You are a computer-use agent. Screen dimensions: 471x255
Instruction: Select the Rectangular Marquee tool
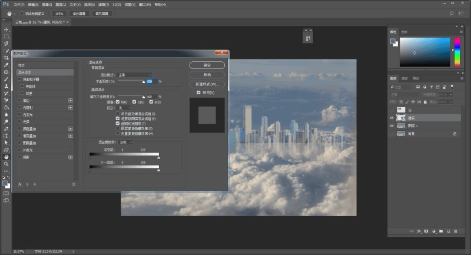pos(6,37)
